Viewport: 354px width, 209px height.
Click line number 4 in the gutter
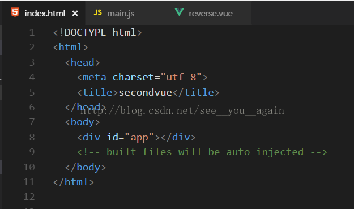[32, 78]
